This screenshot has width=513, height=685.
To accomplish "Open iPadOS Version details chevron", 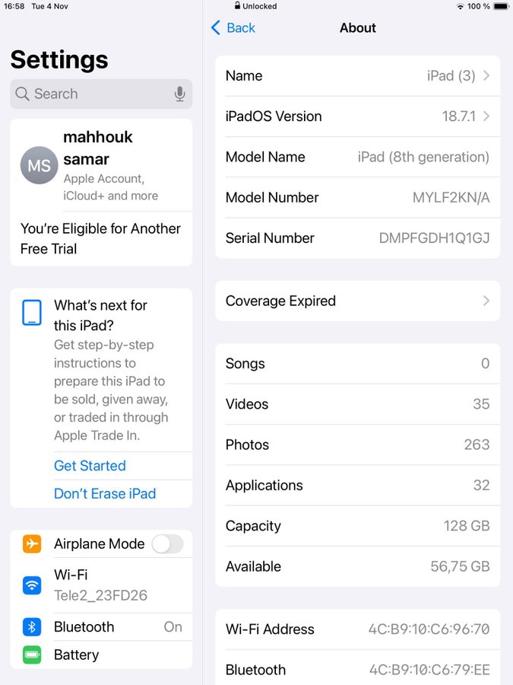I will tap(486, 116).
